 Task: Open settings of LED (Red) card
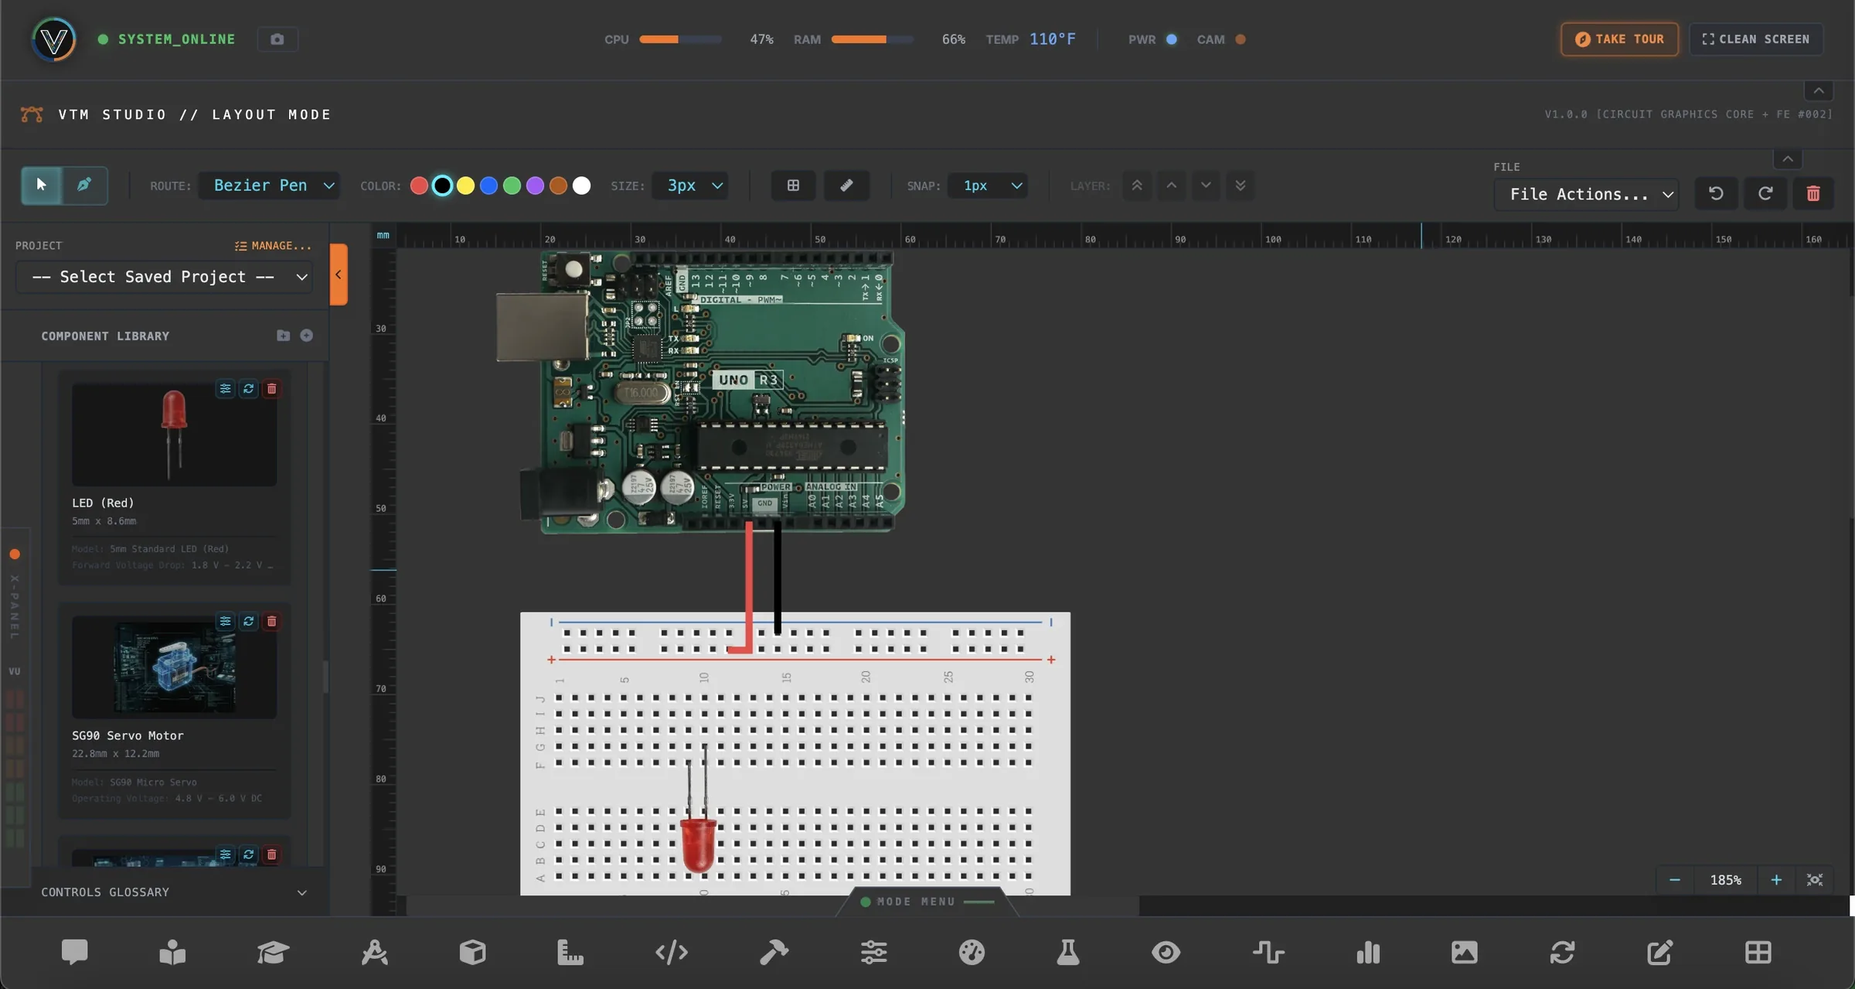225,389
